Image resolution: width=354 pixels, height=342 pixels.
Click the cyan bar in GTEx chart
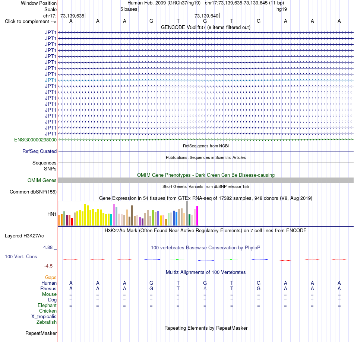pyautogui.click(x=111, y=220)
